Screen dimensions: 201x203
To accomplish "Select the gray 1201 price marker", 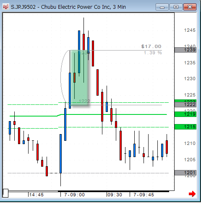I will click(185, 173).
